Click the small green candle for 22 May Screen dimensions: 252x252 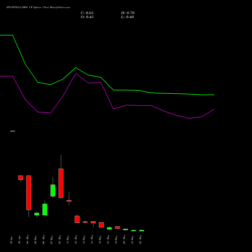[x=142, y=230]
